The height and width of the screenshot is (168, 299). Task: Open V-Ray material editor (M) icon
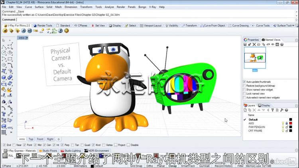point(5,31)
